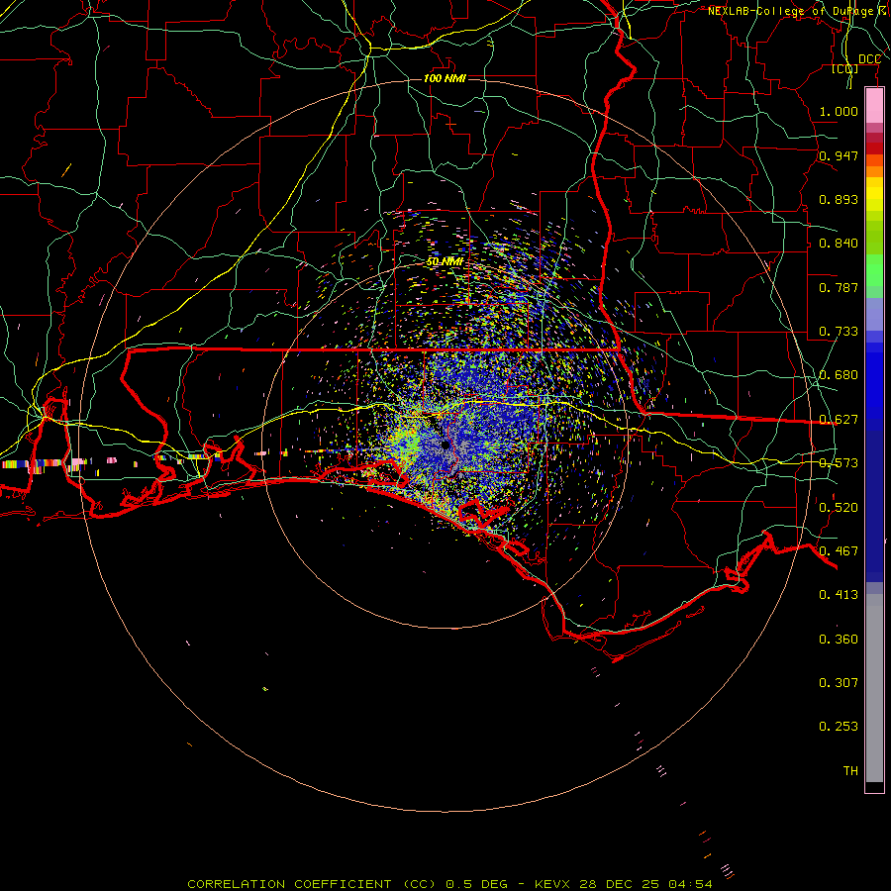Select the 0.893 scale value

point(839,199)
